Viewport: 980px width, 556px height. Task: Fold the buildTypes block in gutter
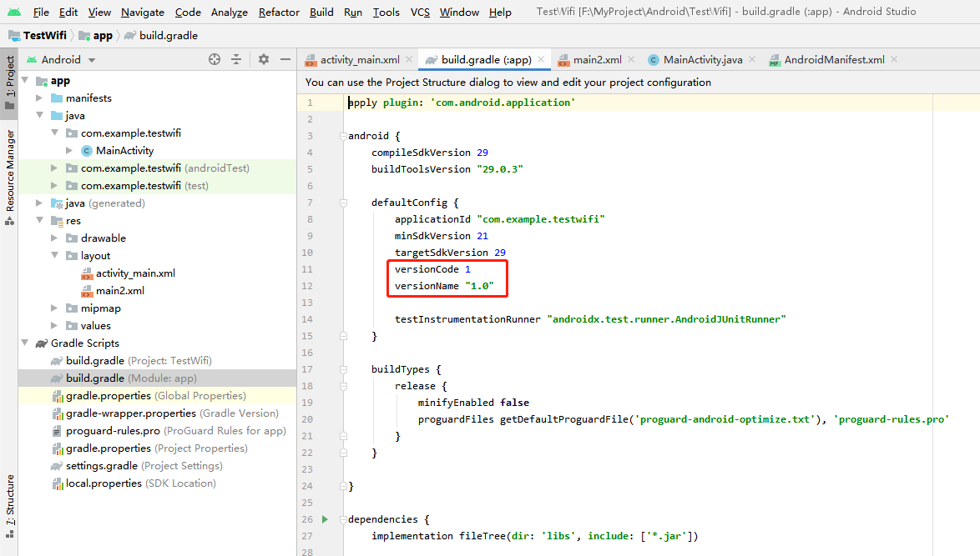(343, 369)
